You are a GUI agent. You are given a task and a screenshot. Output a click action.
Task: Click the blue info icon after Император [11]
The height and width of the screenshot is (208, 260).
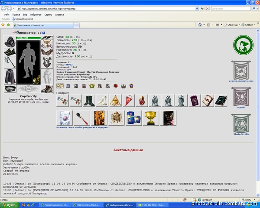pyautogui.click(x=44, y=32)
